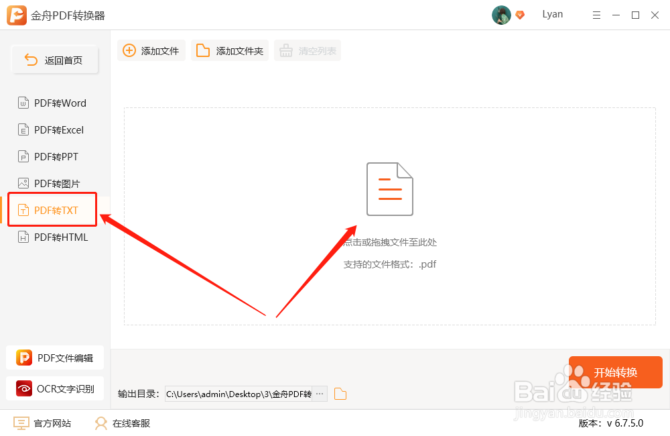Add a folder with 添加文件夹
Image resolution: width=670 pixels, height=436 pixels.
[230, 50]
